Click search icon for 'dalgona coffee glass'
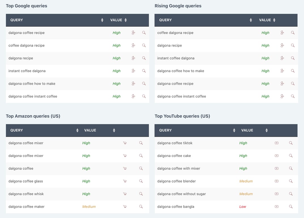 (x=141, y=181)
